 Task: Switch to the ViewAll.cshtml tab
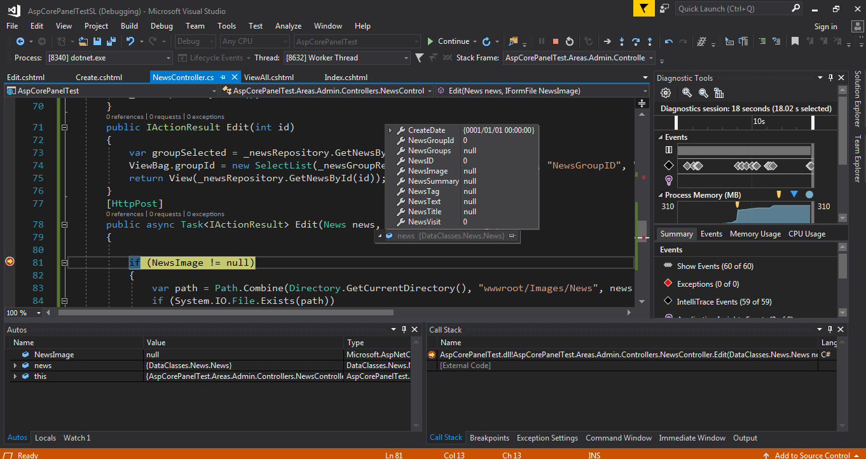point(269,77)
